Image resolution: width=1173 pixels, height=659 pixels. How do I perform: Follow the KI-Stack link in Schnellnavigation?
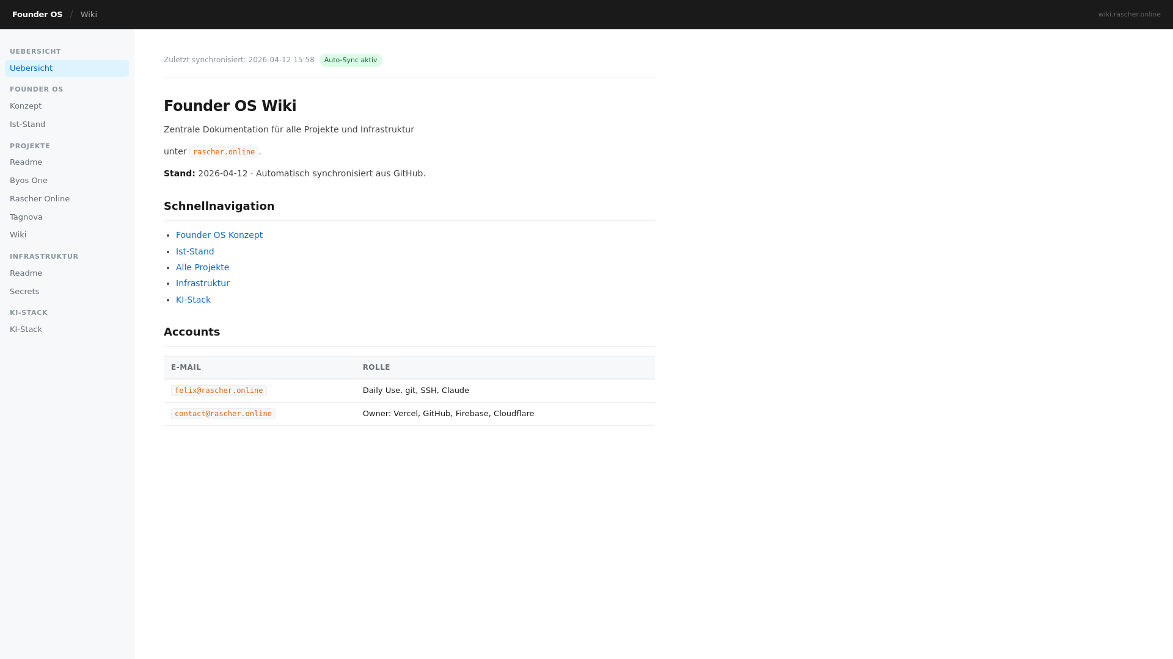(193, 300)
